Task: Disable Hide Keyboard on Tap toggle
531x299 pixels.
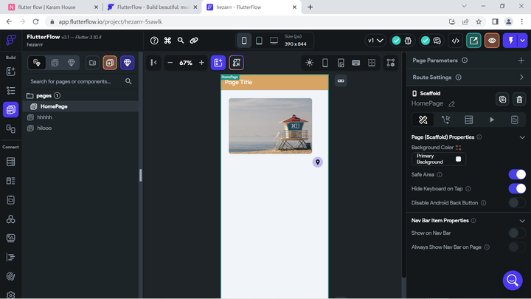Action: 517,189
